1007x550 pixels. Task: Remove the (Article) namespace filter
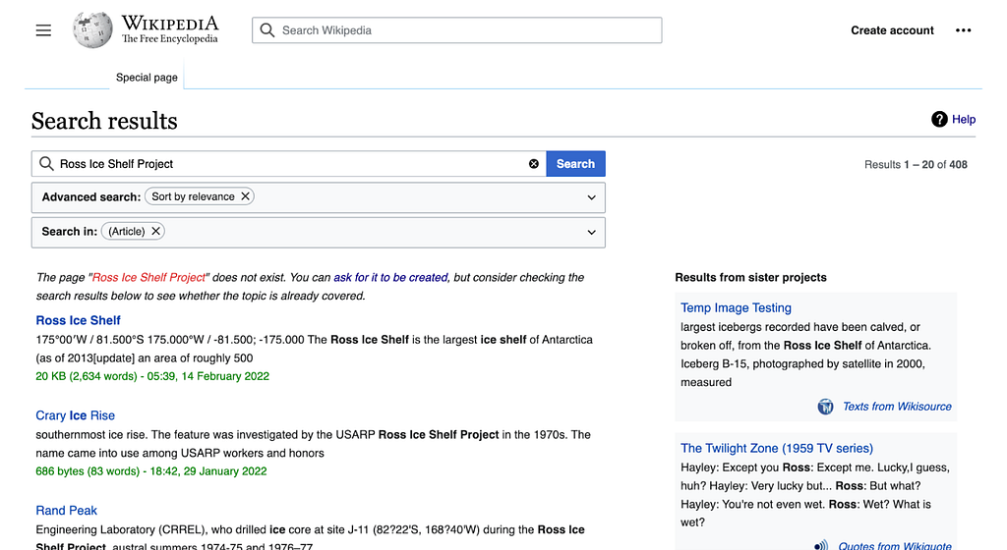click(x=155, y=232)
